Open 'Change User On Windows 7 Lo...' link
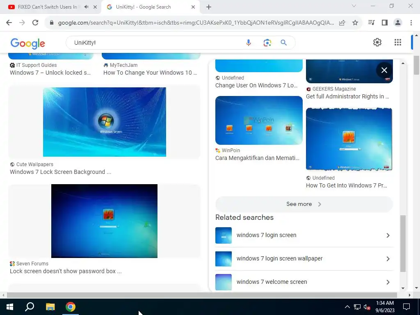Image resolution: width=420 pixels, height=315 pixels. (256, 85)
